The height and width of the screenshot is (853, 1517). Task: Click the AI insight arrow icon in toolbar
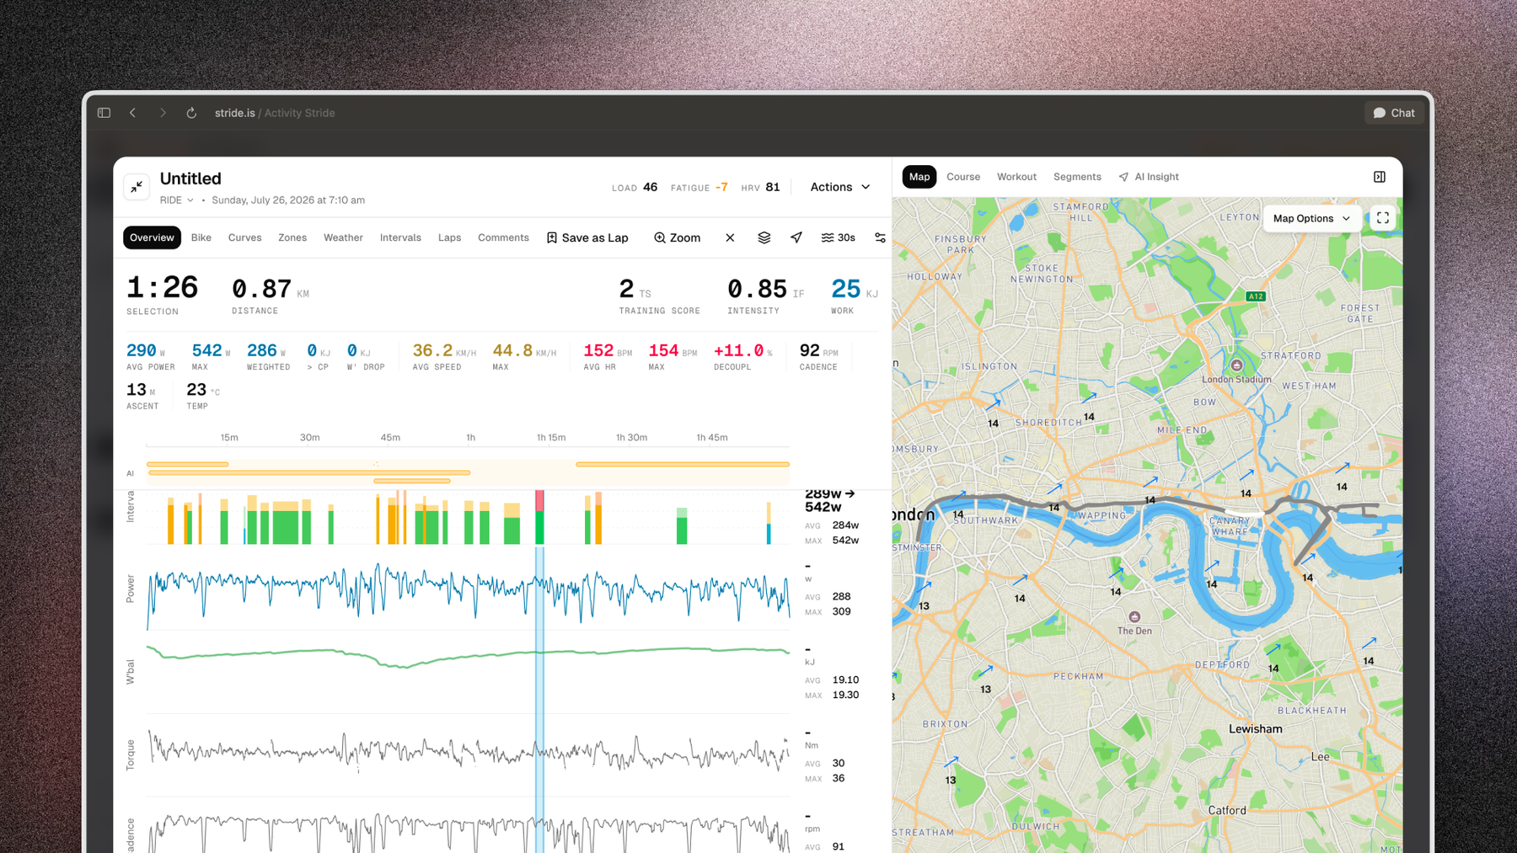click(796, 237)
